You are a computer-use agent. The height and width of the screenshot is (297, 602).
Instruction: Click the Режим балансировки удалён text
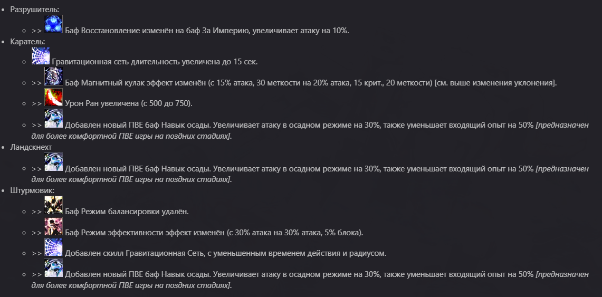tap(127, 212)
